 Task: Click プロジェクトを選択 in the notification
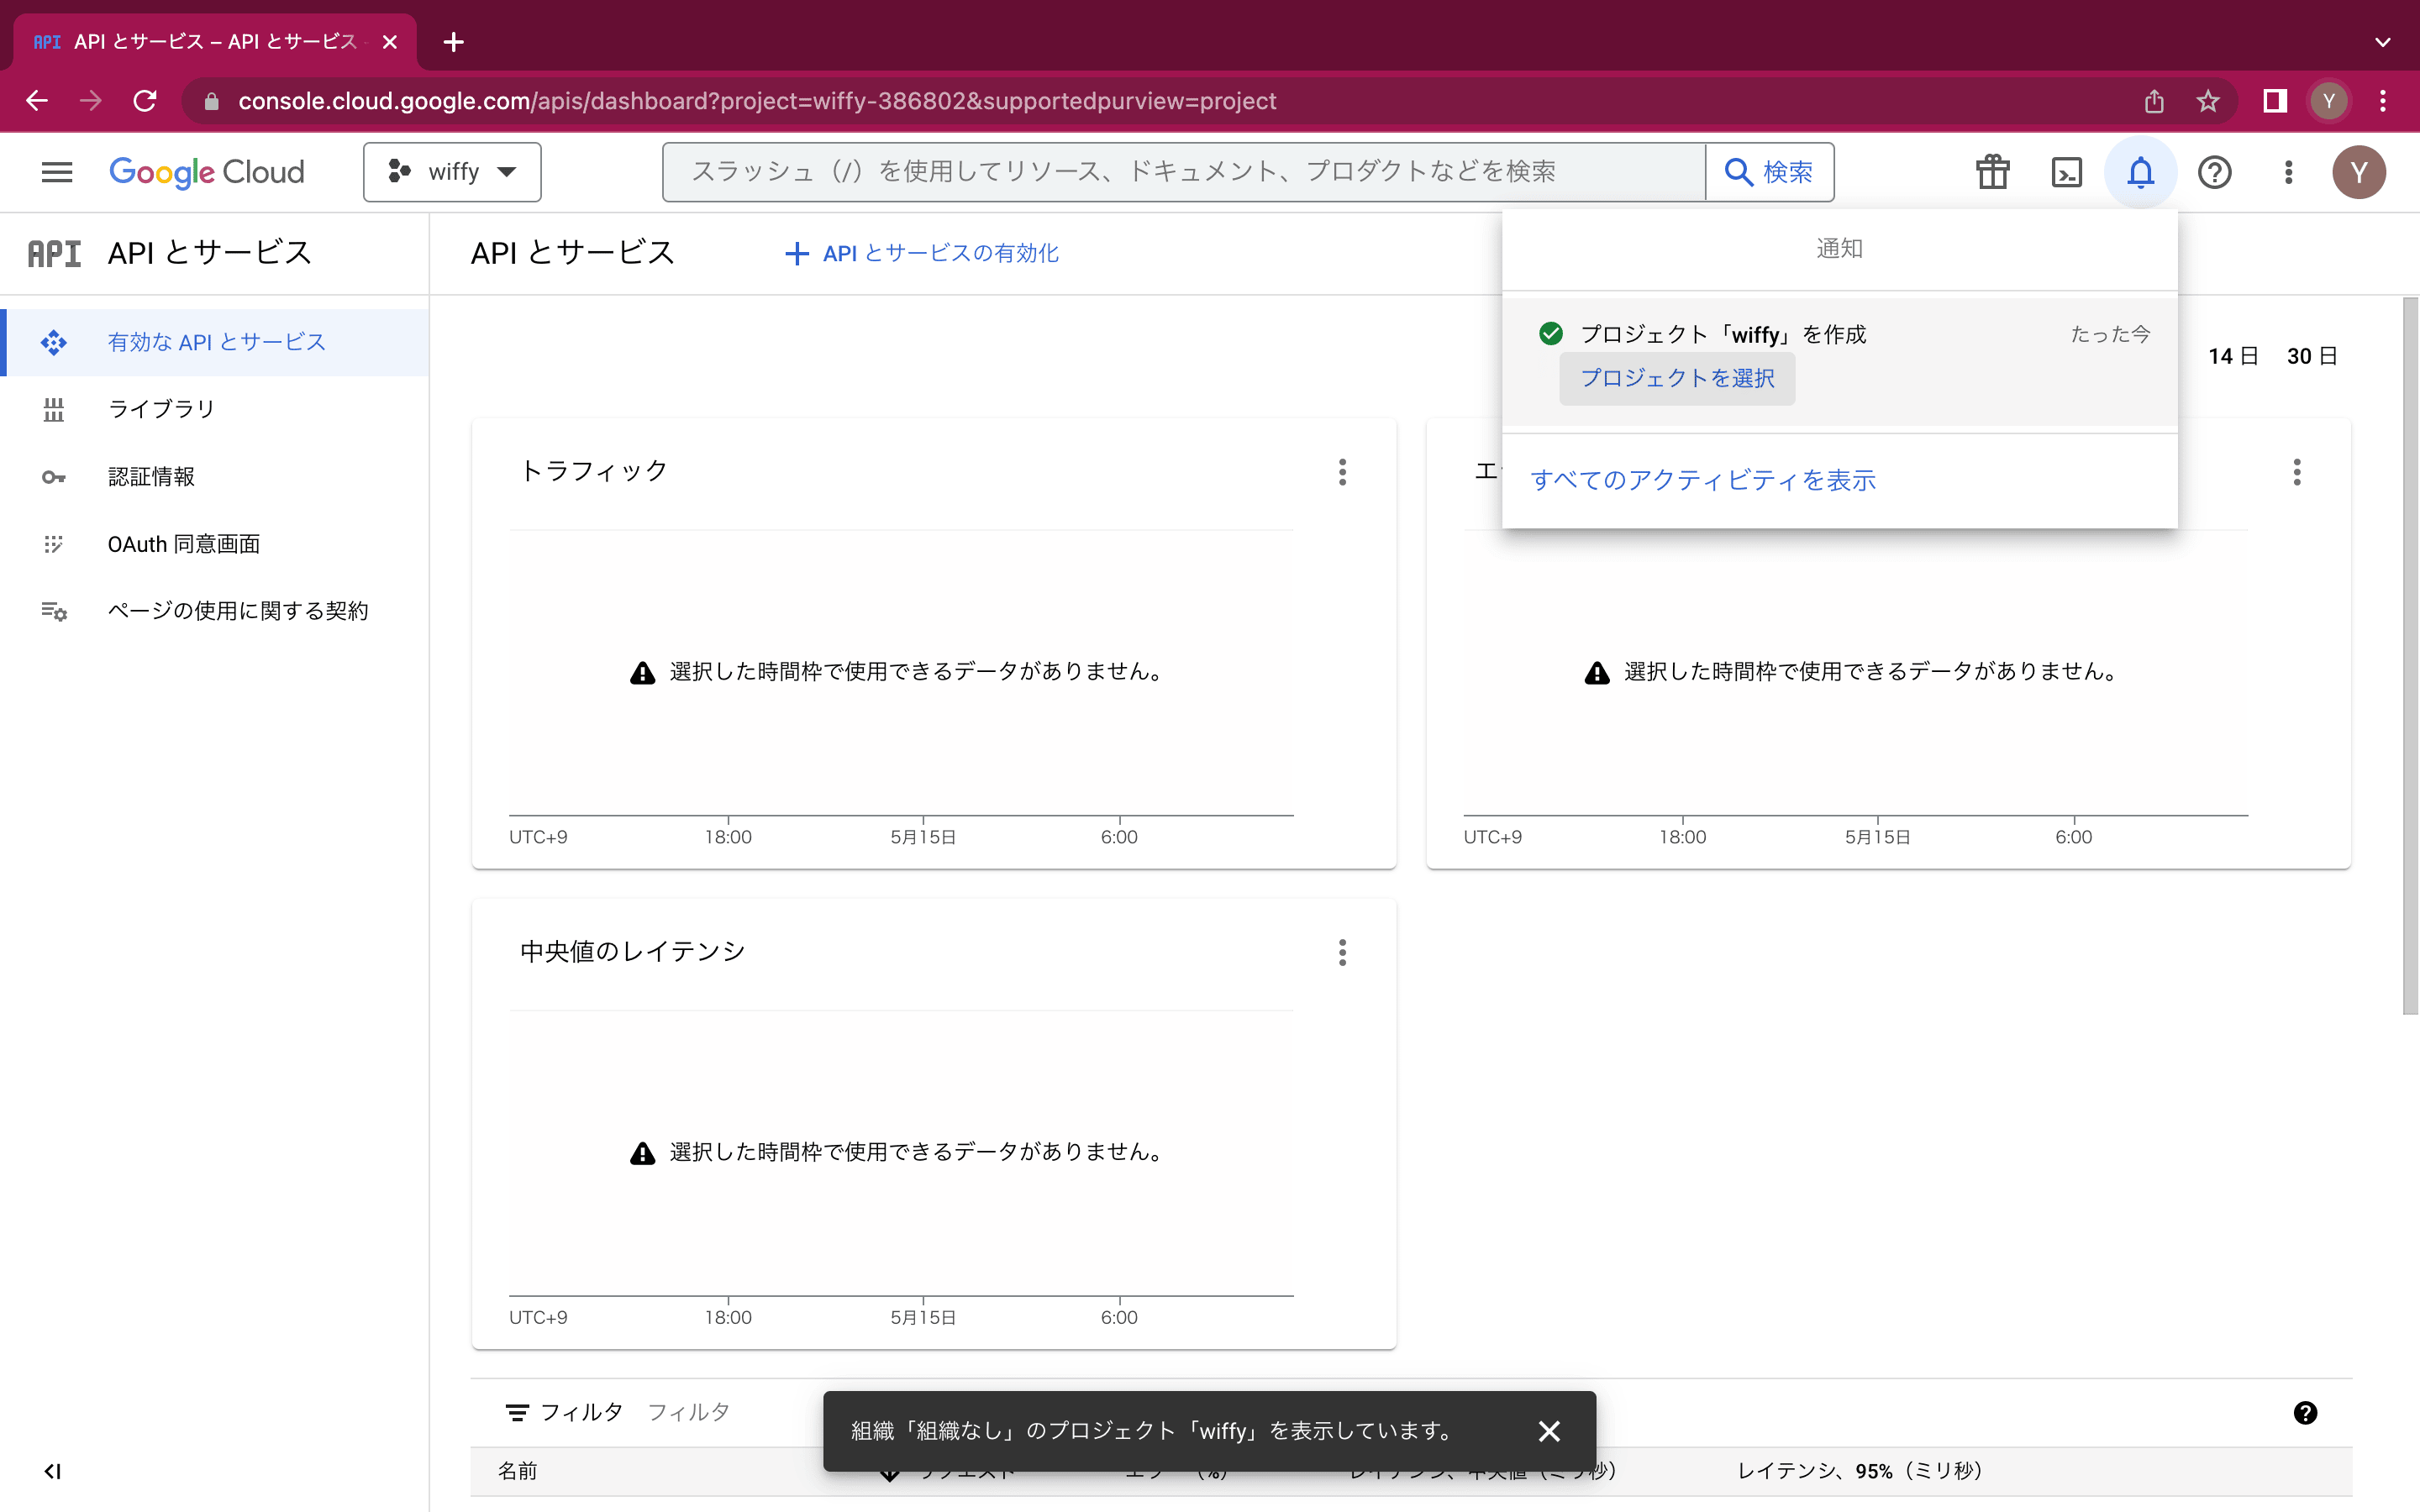(x=1677, y=378)
